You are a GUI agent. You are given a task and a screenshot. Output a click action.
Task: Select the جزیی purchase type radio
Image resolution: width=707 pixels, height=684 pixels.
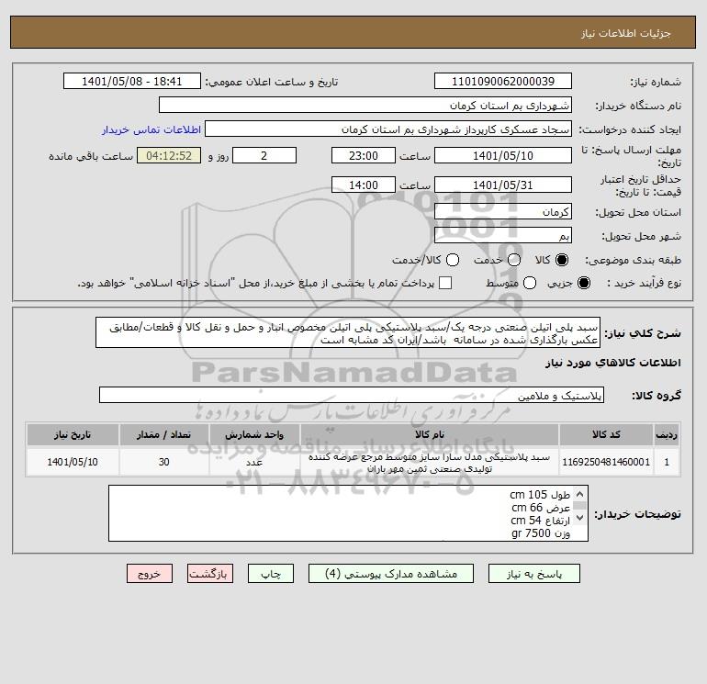point(583,283)
